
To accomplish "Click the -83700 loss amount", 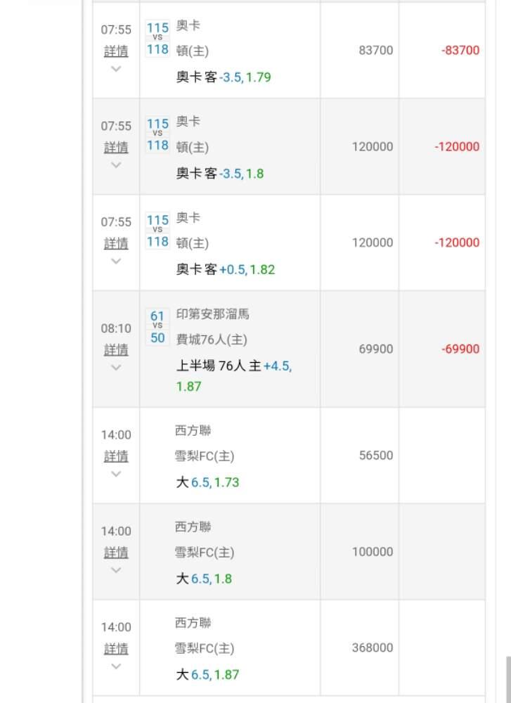I will 460,51.
